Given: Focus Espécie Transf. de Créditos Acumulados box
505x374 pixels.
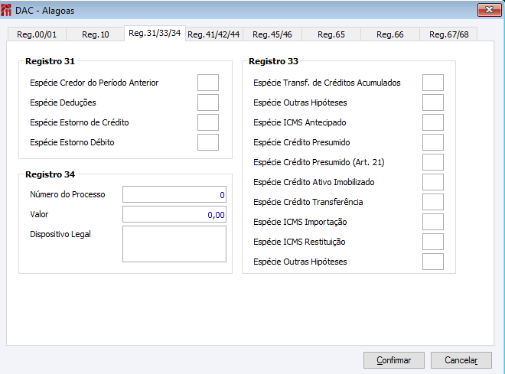Looking at the screenshot, I should 433,83.
